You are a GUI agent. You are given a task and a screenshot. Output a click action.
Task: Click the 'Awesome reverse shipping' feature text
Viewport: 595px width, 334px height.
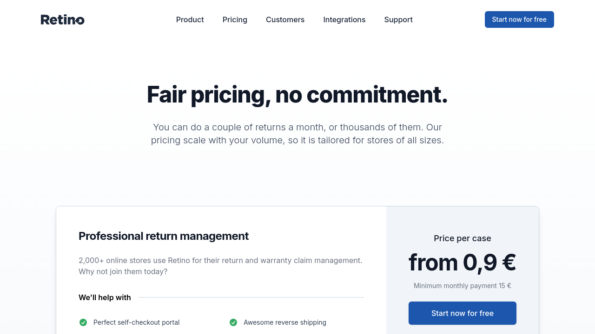click(284, 322)
